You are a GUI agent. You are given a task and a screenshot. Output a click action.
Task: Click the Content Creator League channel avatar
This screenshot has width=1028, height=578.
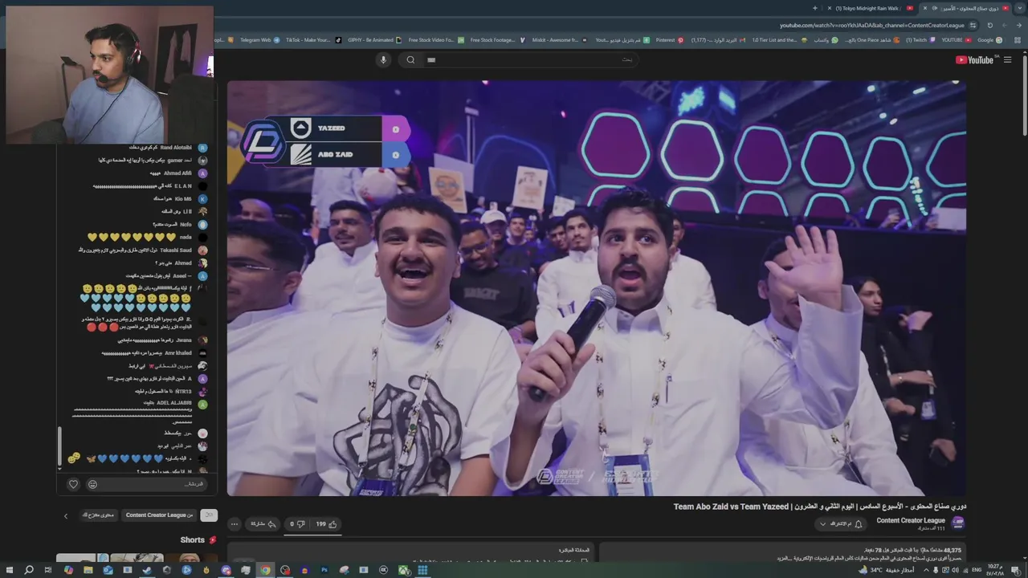(958, 523)
